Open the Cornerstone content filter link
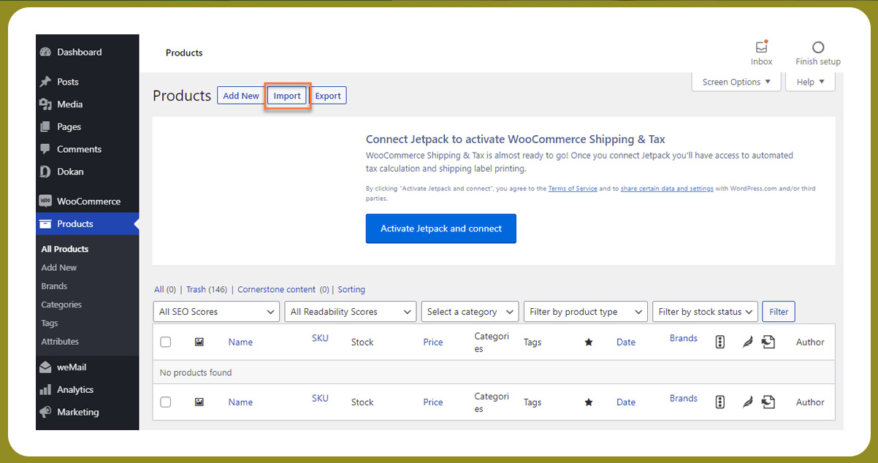Viewport: 878px width, 463px height. (x=277, y=289)
